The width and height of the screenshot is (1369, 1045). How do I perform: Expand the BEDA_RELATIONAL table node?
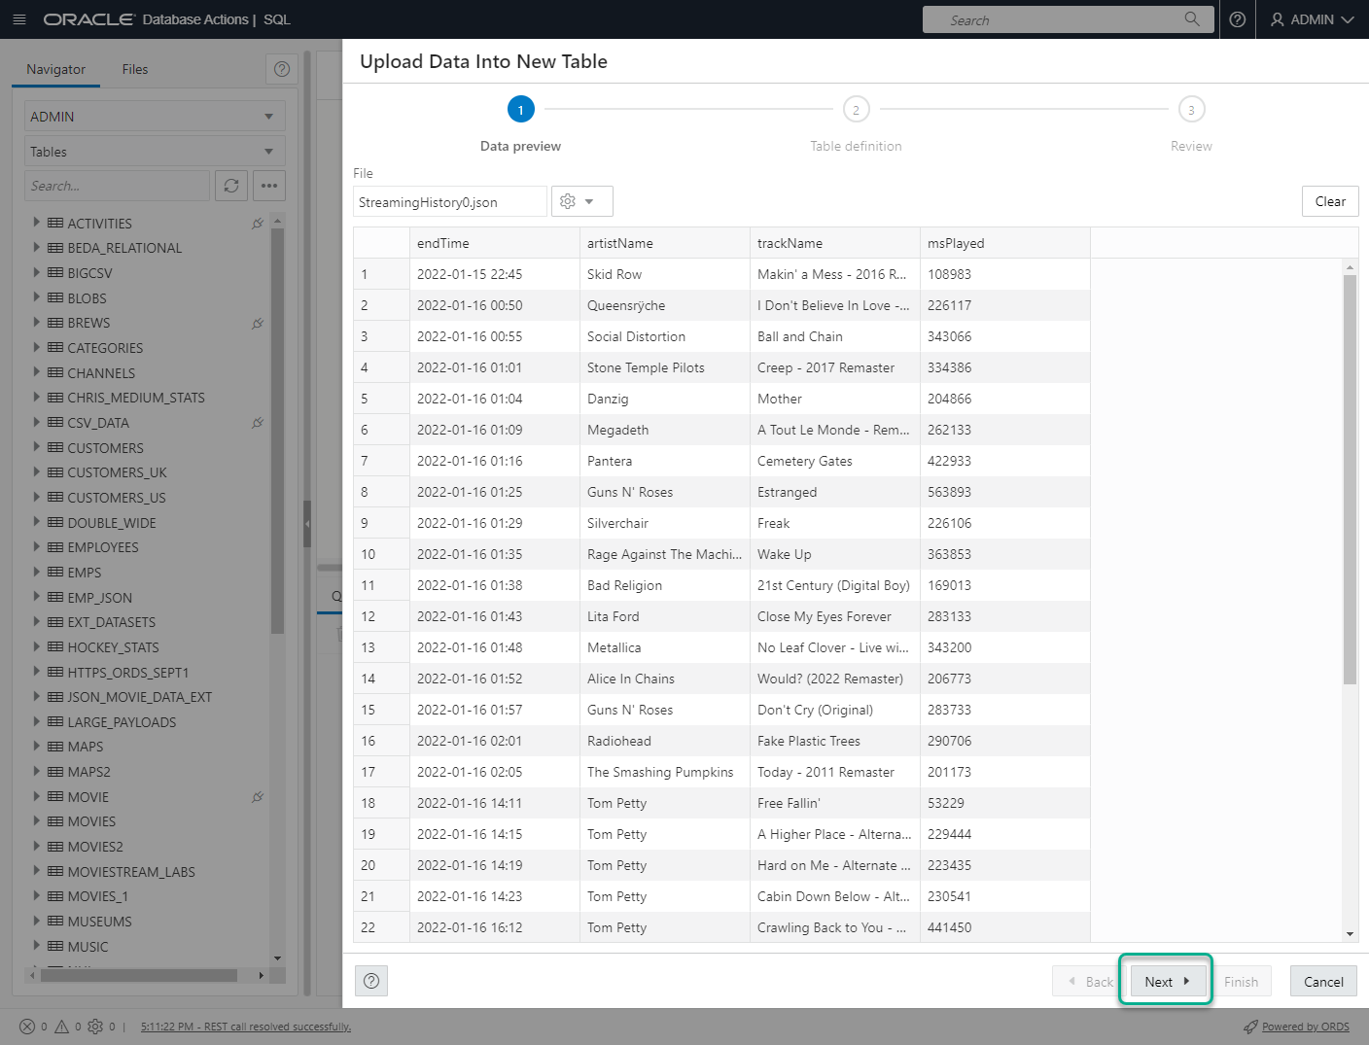coord(36,247)
